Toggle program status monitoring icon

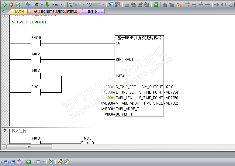(111, 5)
